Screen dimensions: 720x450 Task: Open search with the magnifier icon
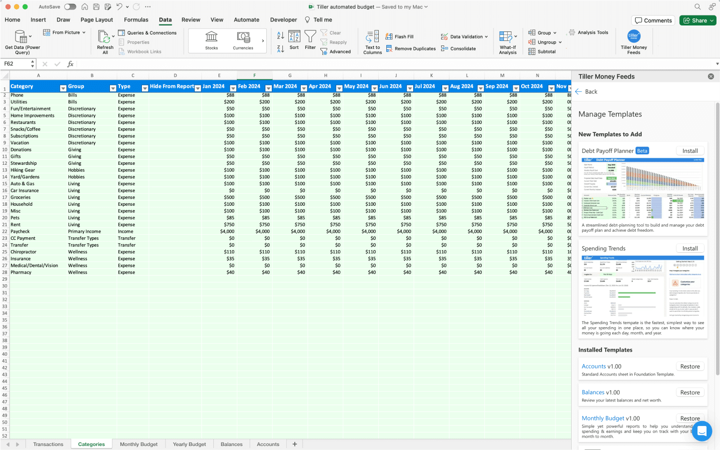coord(698,7)
